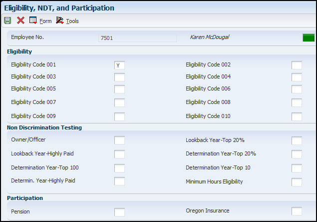Click the green Save disk icon
The image size is (317, 222).
coord(7,20)
